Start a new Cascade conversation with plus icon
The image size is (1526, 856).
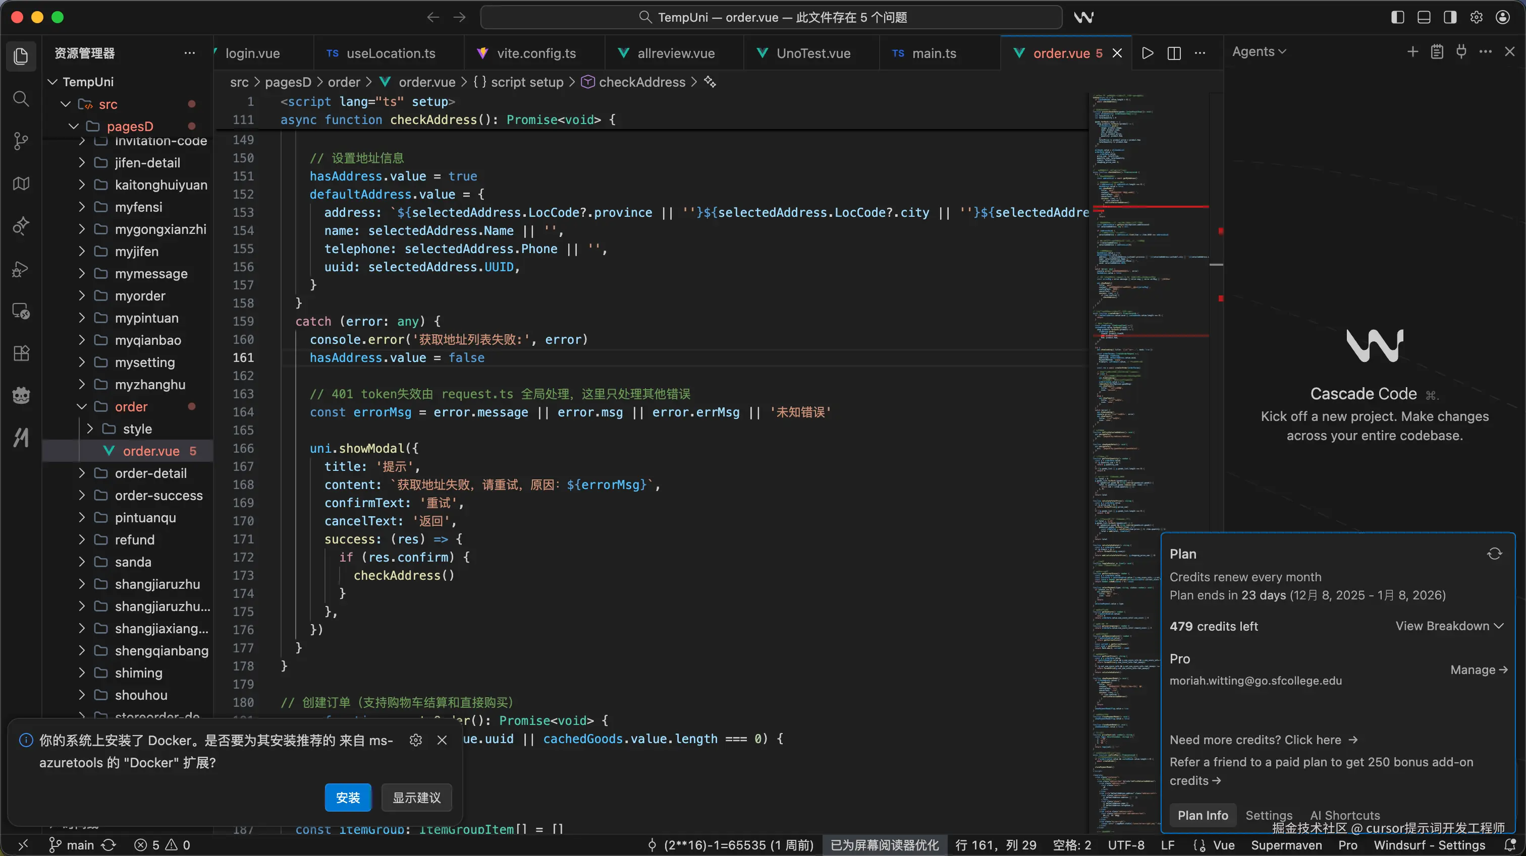point(1413,52)
